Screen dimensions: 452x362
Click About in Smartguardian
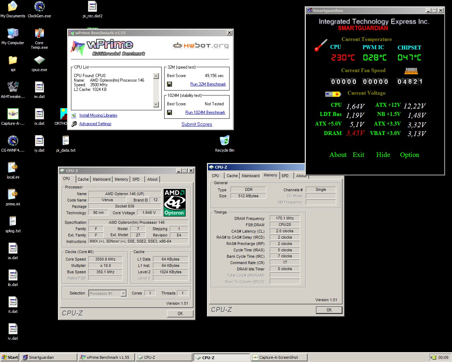click(x=338, y=155)
